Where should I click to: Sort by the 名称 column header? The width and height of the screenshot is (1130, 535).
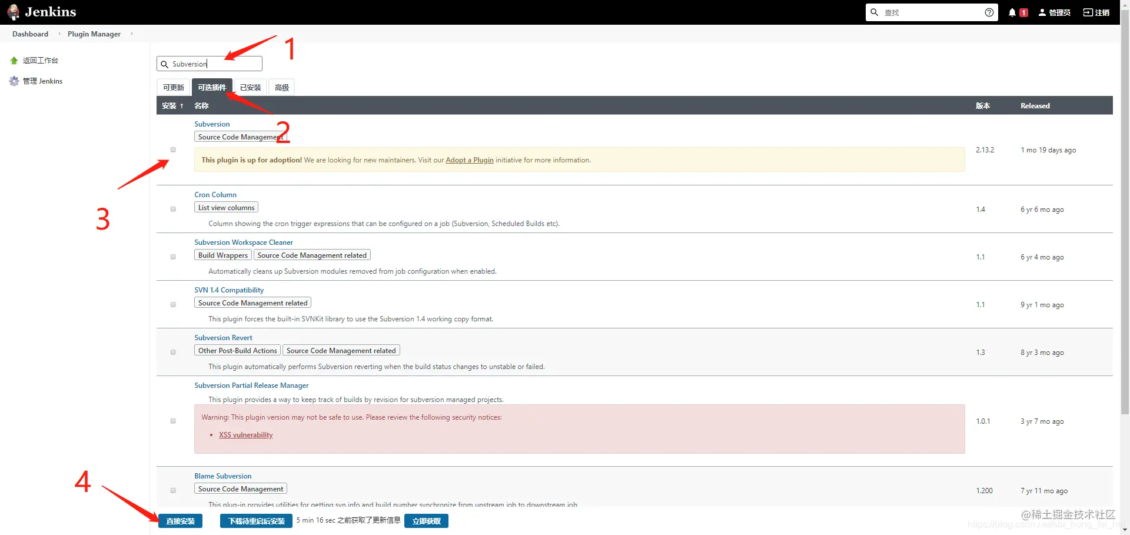coord(201,106)
